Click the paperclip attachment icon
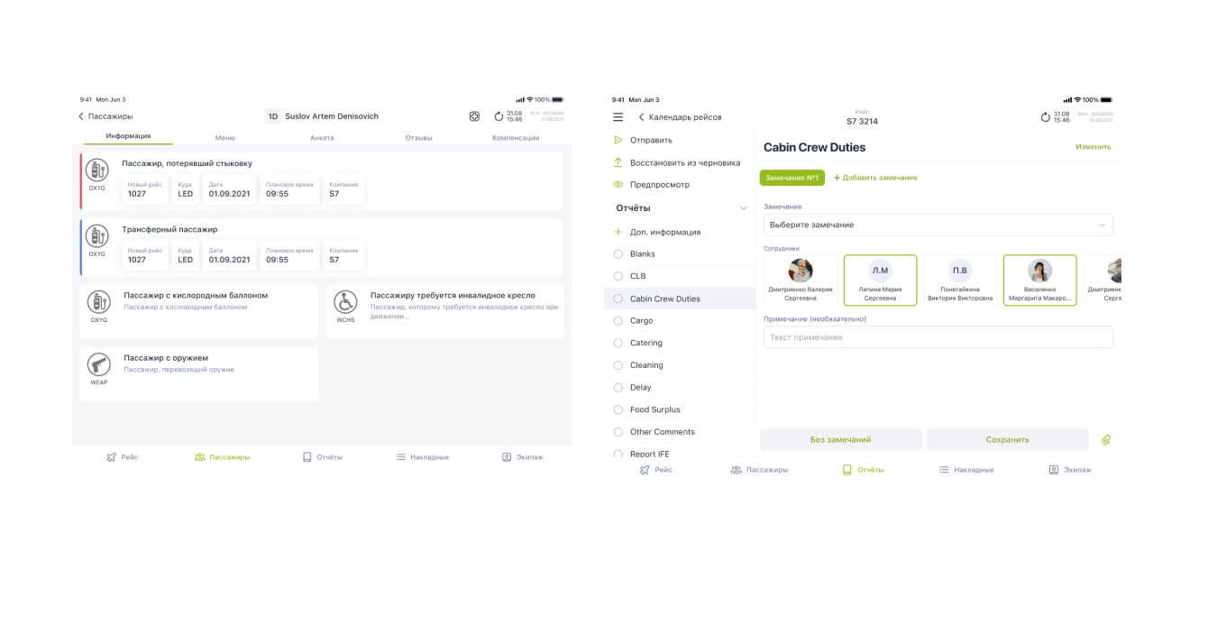The height and width of the screenshot is (635, 1208). pyautogui.click(x=1106, y=439)
